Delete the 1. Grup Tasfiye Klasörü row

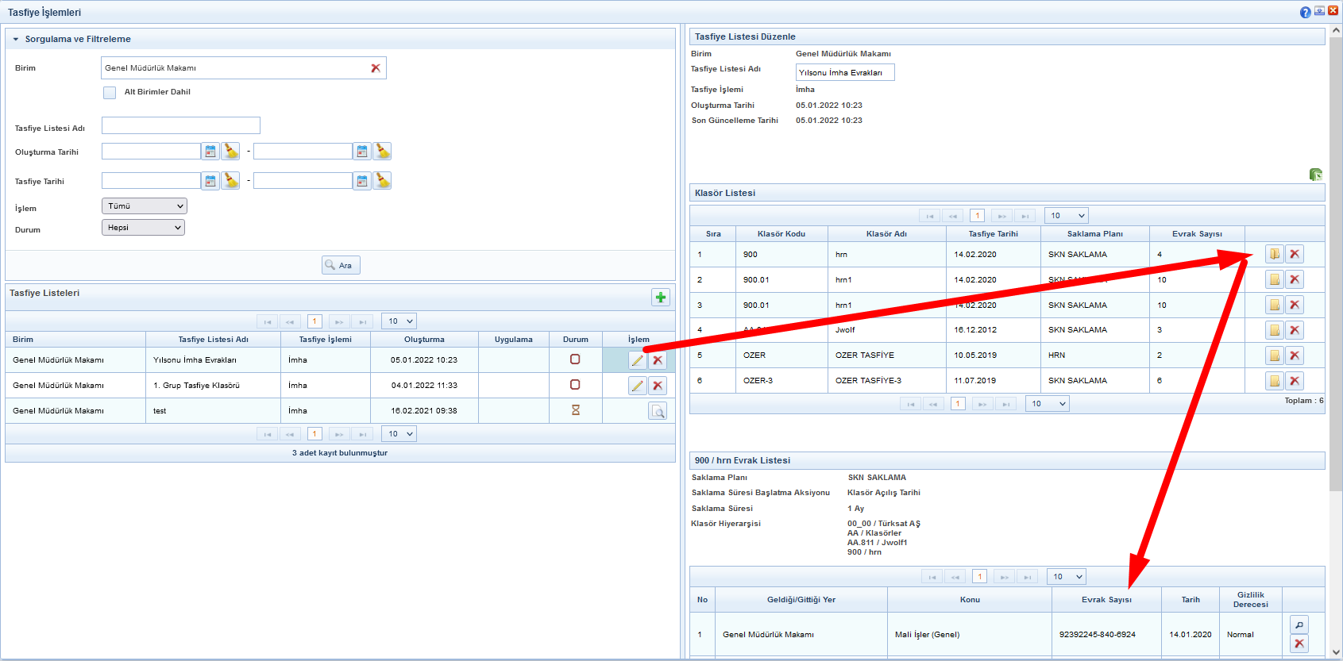click(658, 386)
